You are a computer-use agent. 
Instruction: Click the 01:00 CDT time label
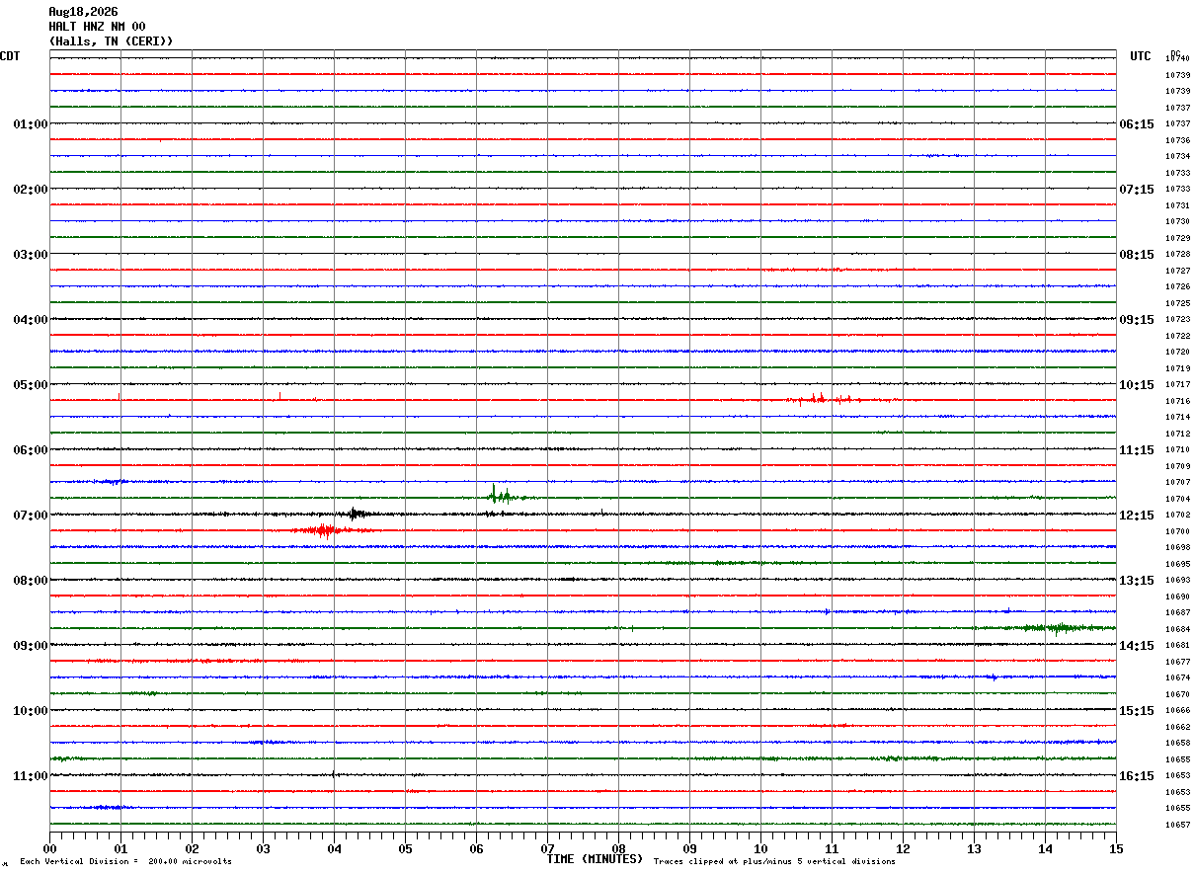click(30, 124)
